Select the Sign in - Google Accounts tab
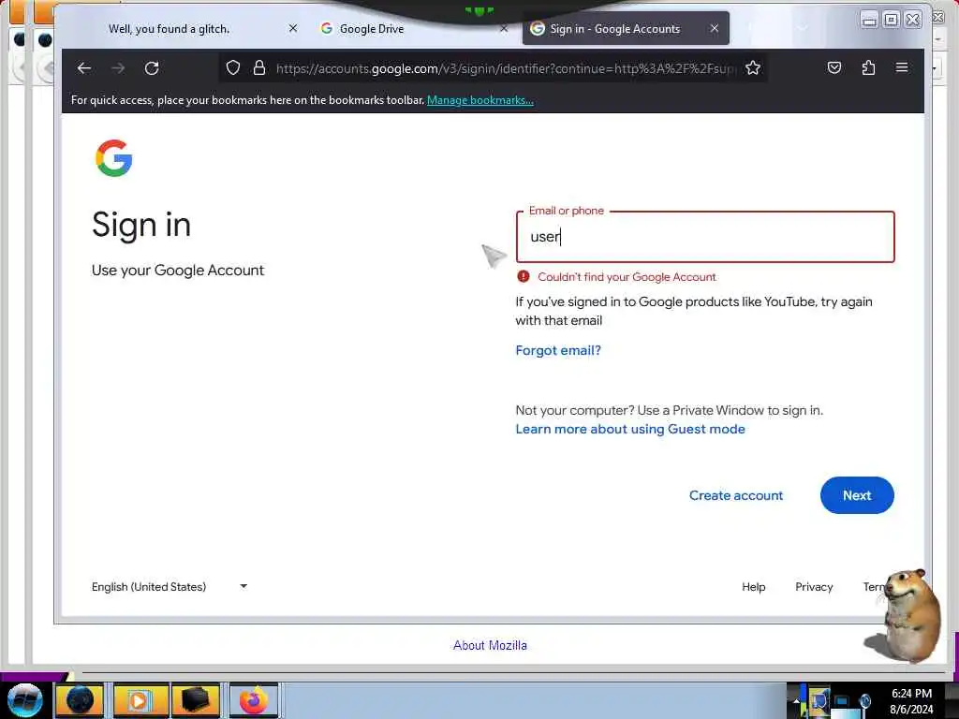The width and height of the screenshot is (959, 719). [614, 29]
